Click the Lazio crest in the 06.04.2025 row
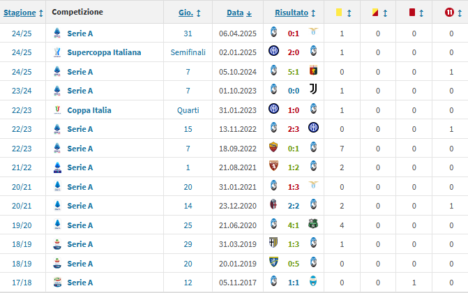 (312, 32)
